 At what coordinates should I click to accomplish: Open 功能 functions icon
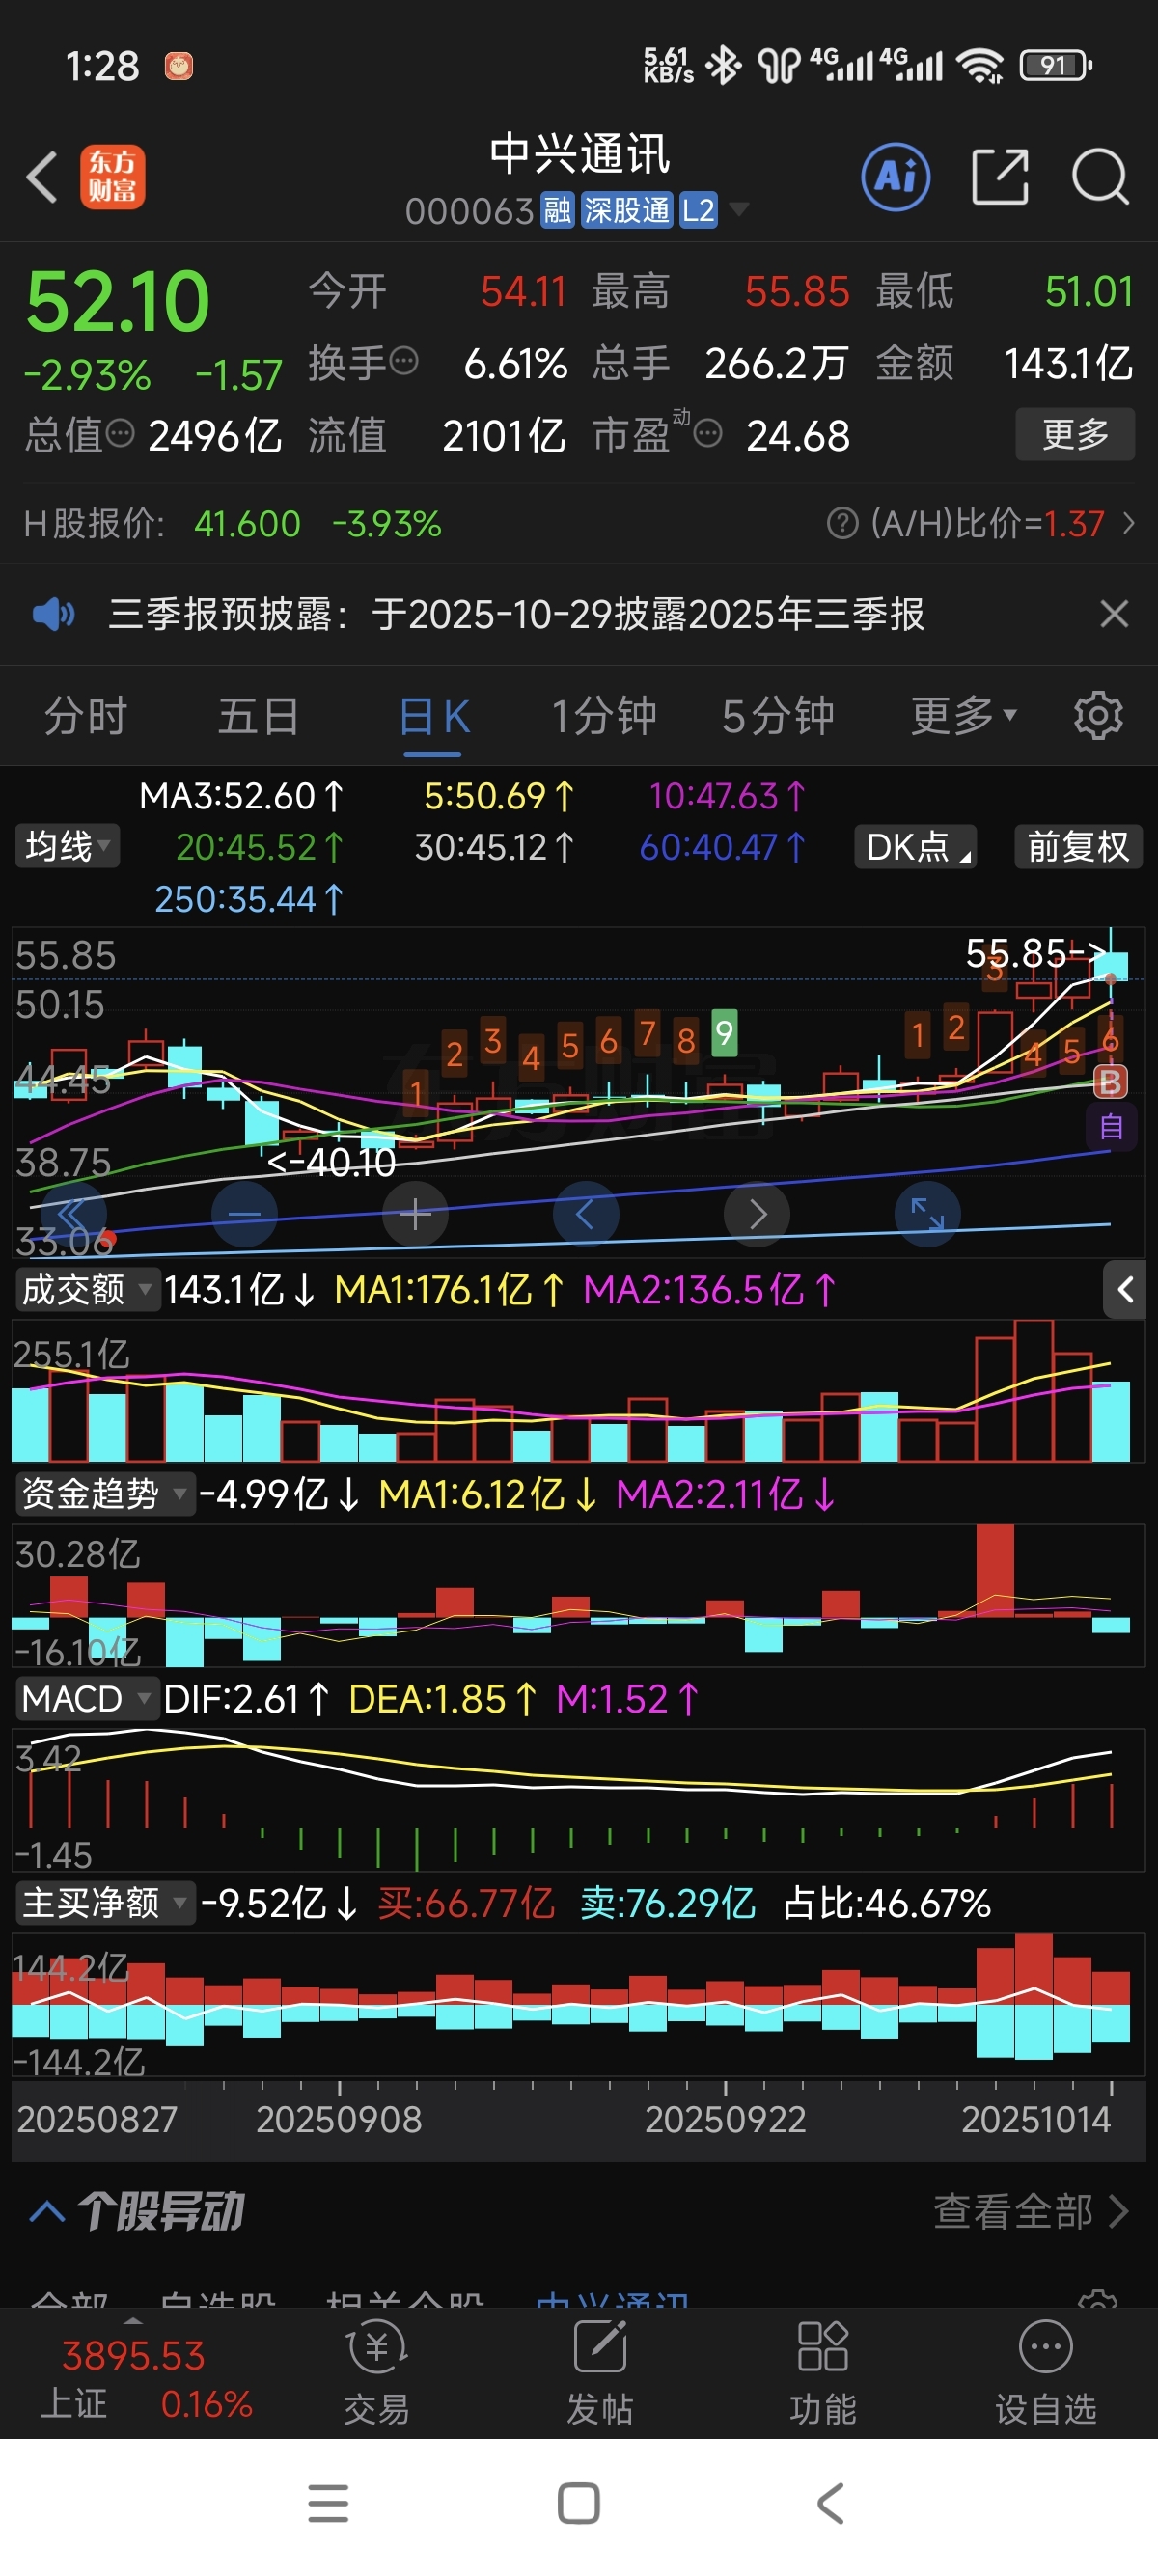(x=823, y=2374)
